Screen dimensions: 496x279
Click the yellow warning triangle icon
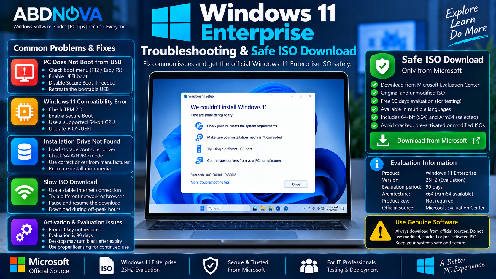point(380,231)
